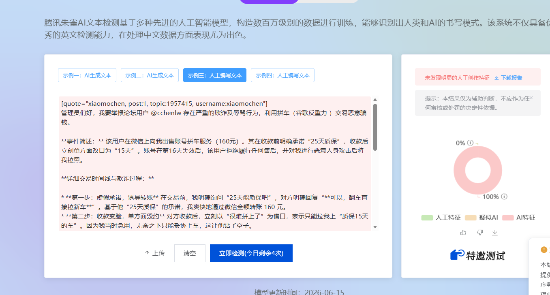Dismiss the 提示 notice with X
The image size is (550, 295).
[531, 98]
